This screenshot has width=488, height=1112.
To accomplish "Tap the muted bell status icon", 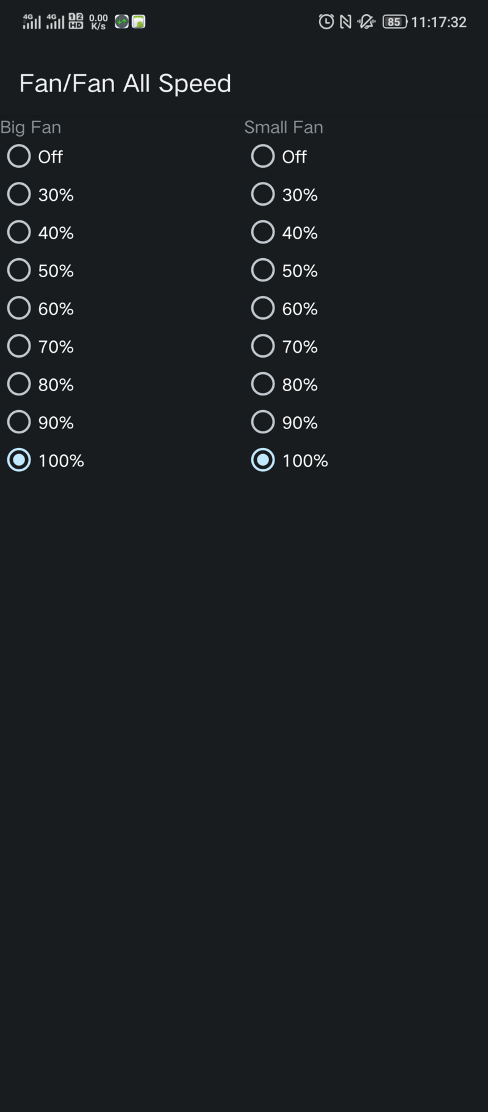I will pos(366,22).
